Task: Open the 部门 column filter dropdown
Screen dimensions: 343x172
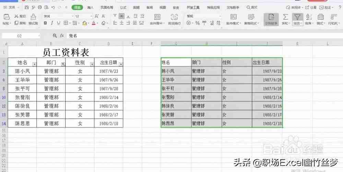Action: click(x=63, y=64)
